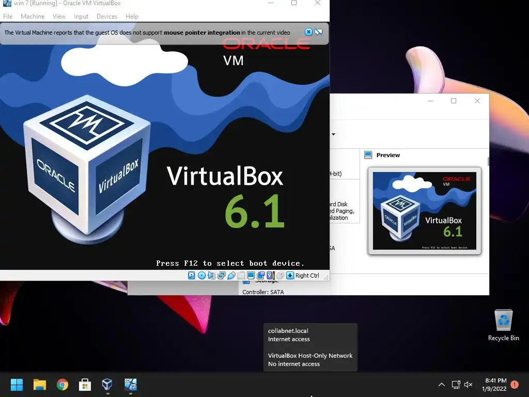Dismiss the mouse pointer integration notification

[x=308, y=32]
